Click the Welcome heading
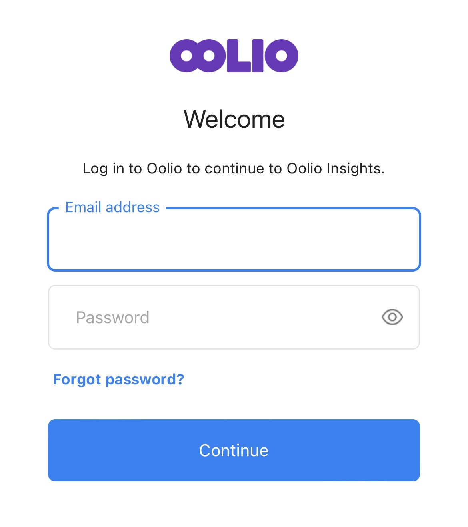The height and width of the screenshot is (527, 468). pos(234,119)
